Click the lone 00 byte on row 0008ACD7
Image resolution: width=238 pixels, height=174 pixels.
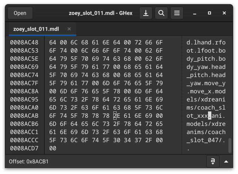52,148
